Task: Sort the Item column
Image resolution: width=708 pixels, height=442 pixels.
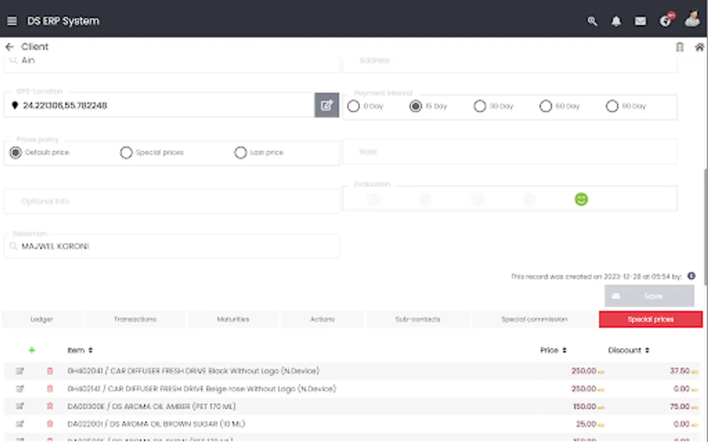Action: [90, 350]
